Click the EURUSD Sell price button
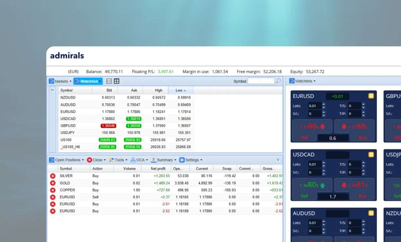401x242 pixels. (312, 127)
